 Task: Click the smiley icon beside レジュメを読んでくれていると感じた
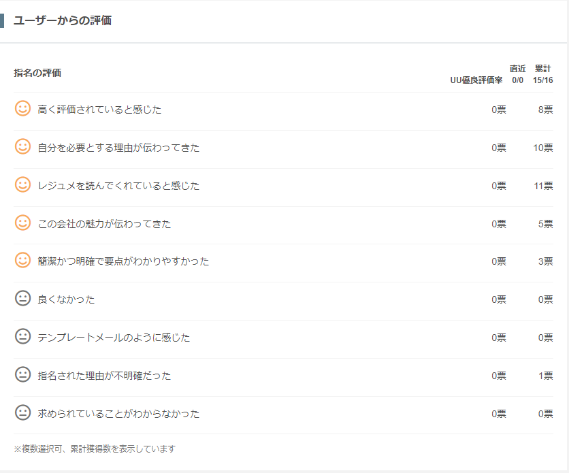pyautogui.click(x=22, y=184)
